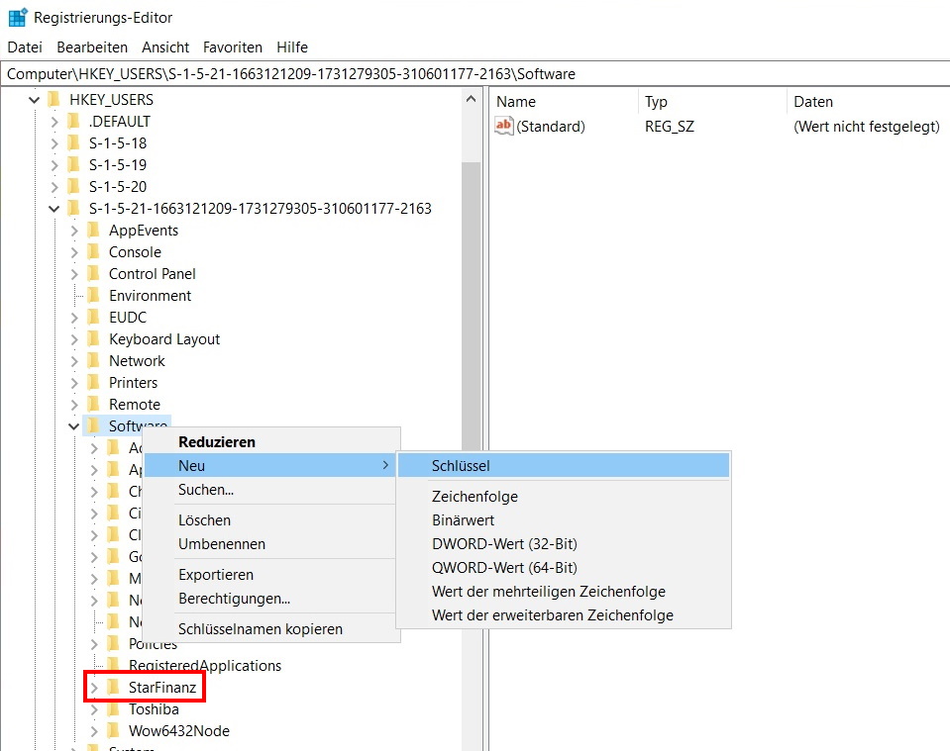This screenshot has height=751, width=950.
Task: Select the Network tree item
Action: pyautogui.click(x=137, y=361)
